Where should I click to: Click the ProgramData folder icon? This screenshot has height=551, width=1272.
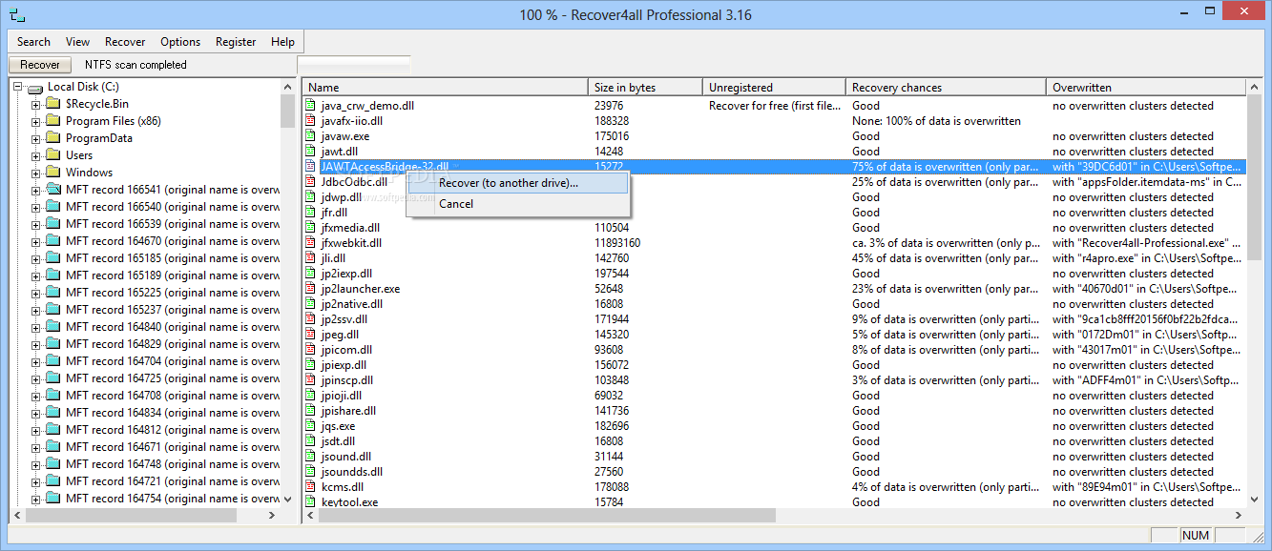[x=52, y=138]
